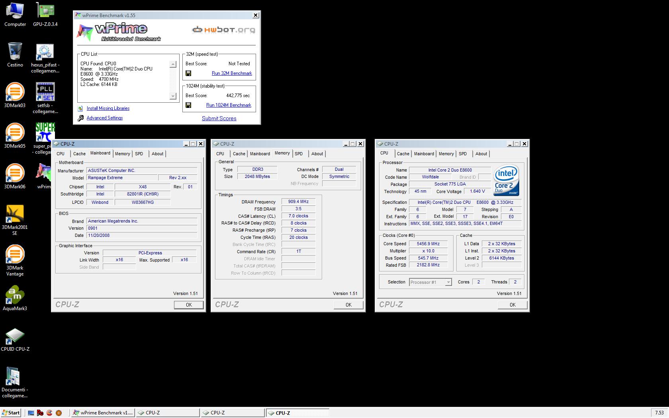The image size is (669, 418).
Task: Click the show desktop quick launch icon
Action: (x=31, y=413)
